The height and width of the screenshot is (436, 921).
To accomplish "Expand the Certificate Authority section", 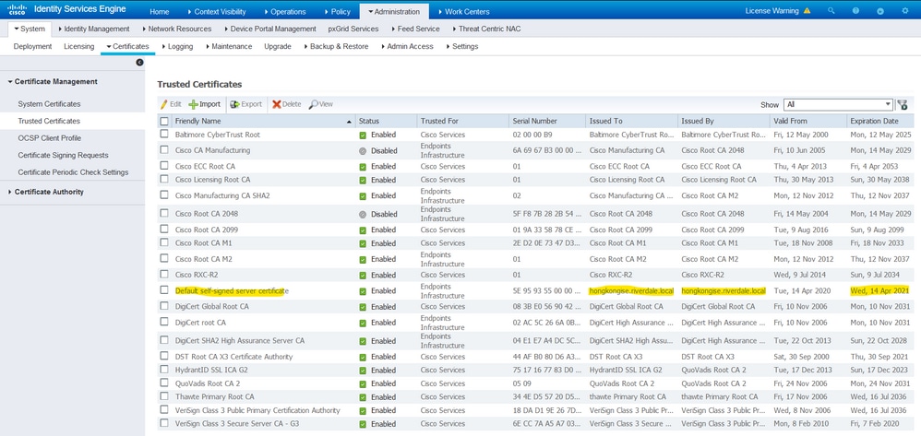I will [x=46, y=192].
